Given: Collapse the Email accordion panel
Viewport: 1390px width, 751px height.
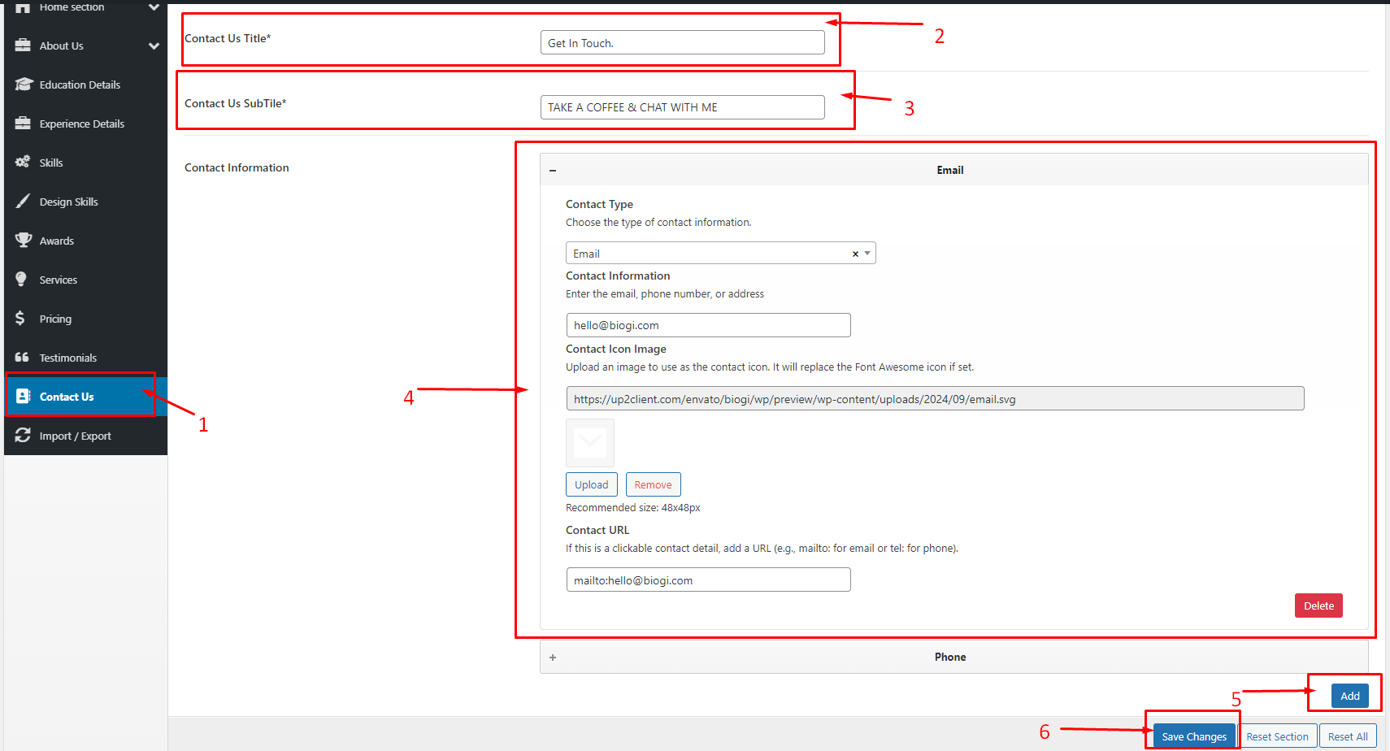Looking at the screenshot, I should 553,171.
